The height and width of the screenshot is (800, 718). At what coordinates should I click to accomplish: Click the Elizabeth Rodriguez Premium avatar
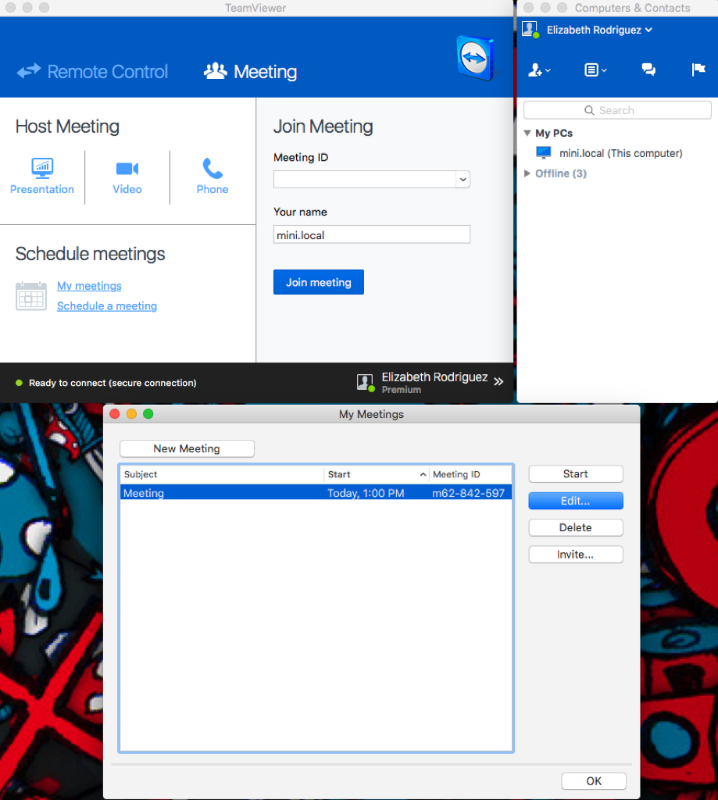tap(365, 382)
